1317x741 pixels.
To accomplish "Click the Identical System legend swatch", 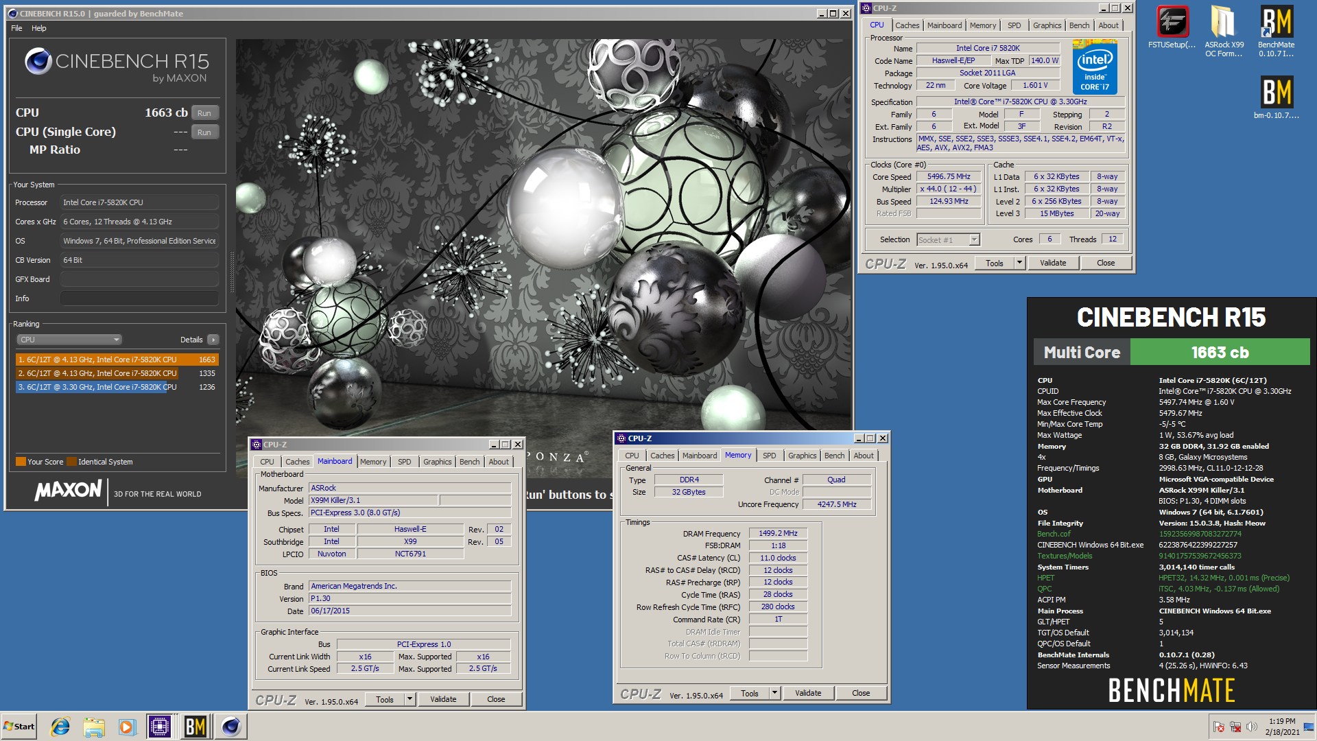I will point(71,462).
